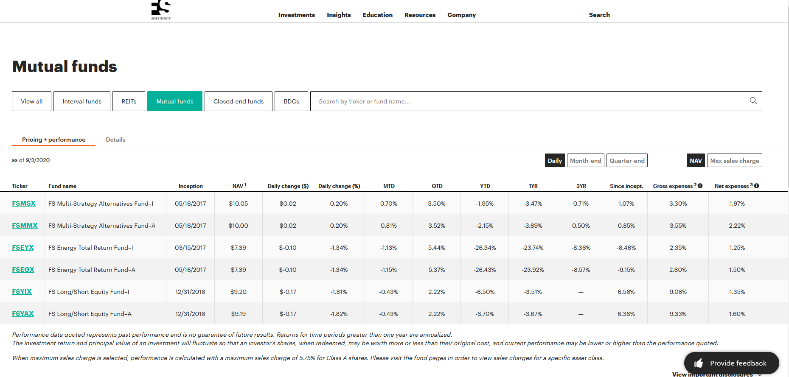Expand View important disclosures

717,374
